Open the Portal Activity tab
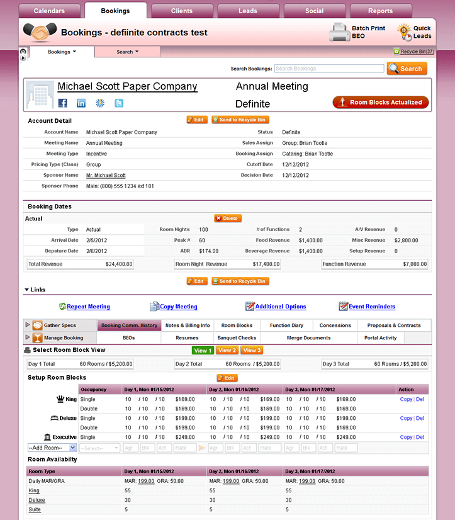 click(x=380, y=337)
